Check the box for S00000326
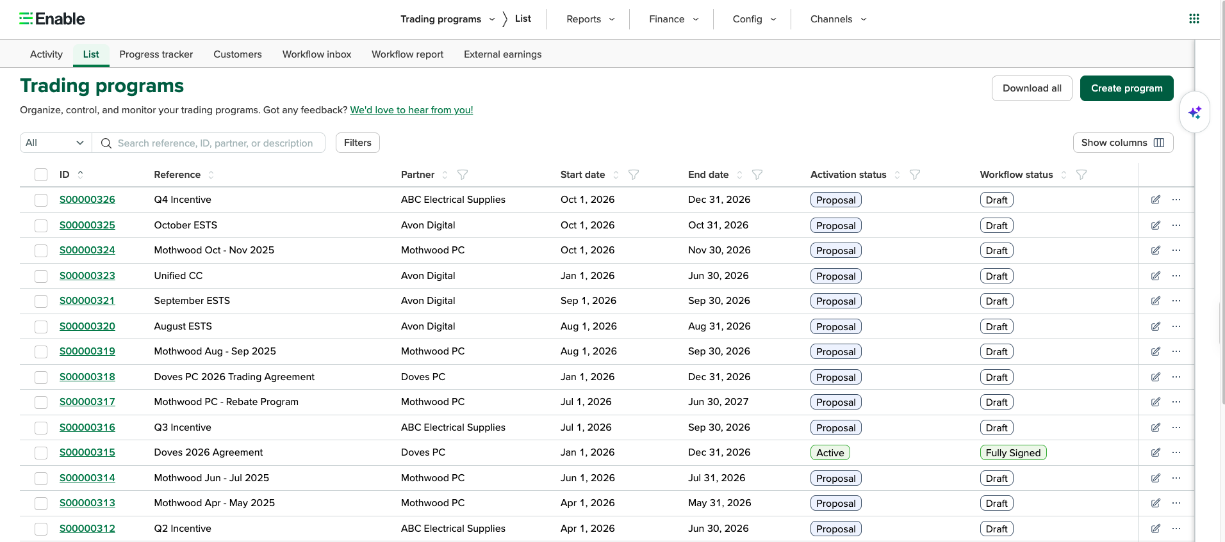 (41, 200)
